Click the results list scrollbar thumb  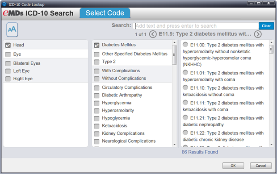[x=271, y=49]
